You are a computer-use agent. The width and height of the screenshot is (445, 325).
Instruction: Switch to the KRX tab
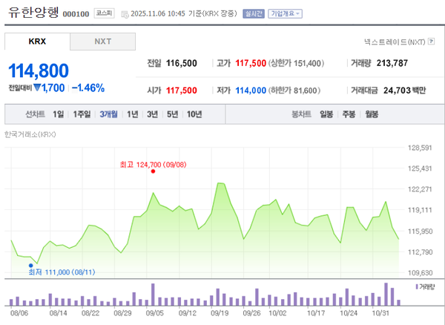pos(37,42)
